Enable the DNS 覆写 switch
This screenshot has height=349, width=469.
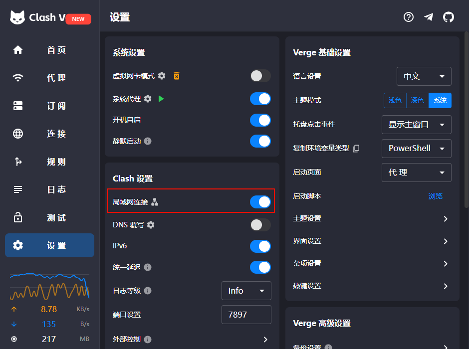click(260, 225)
